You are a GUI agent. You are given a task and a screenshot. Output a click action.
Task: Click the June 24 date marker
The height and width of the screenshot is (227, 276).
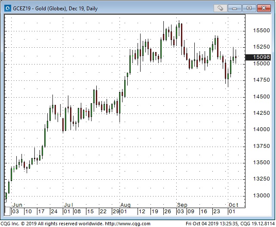coord(54,212)
